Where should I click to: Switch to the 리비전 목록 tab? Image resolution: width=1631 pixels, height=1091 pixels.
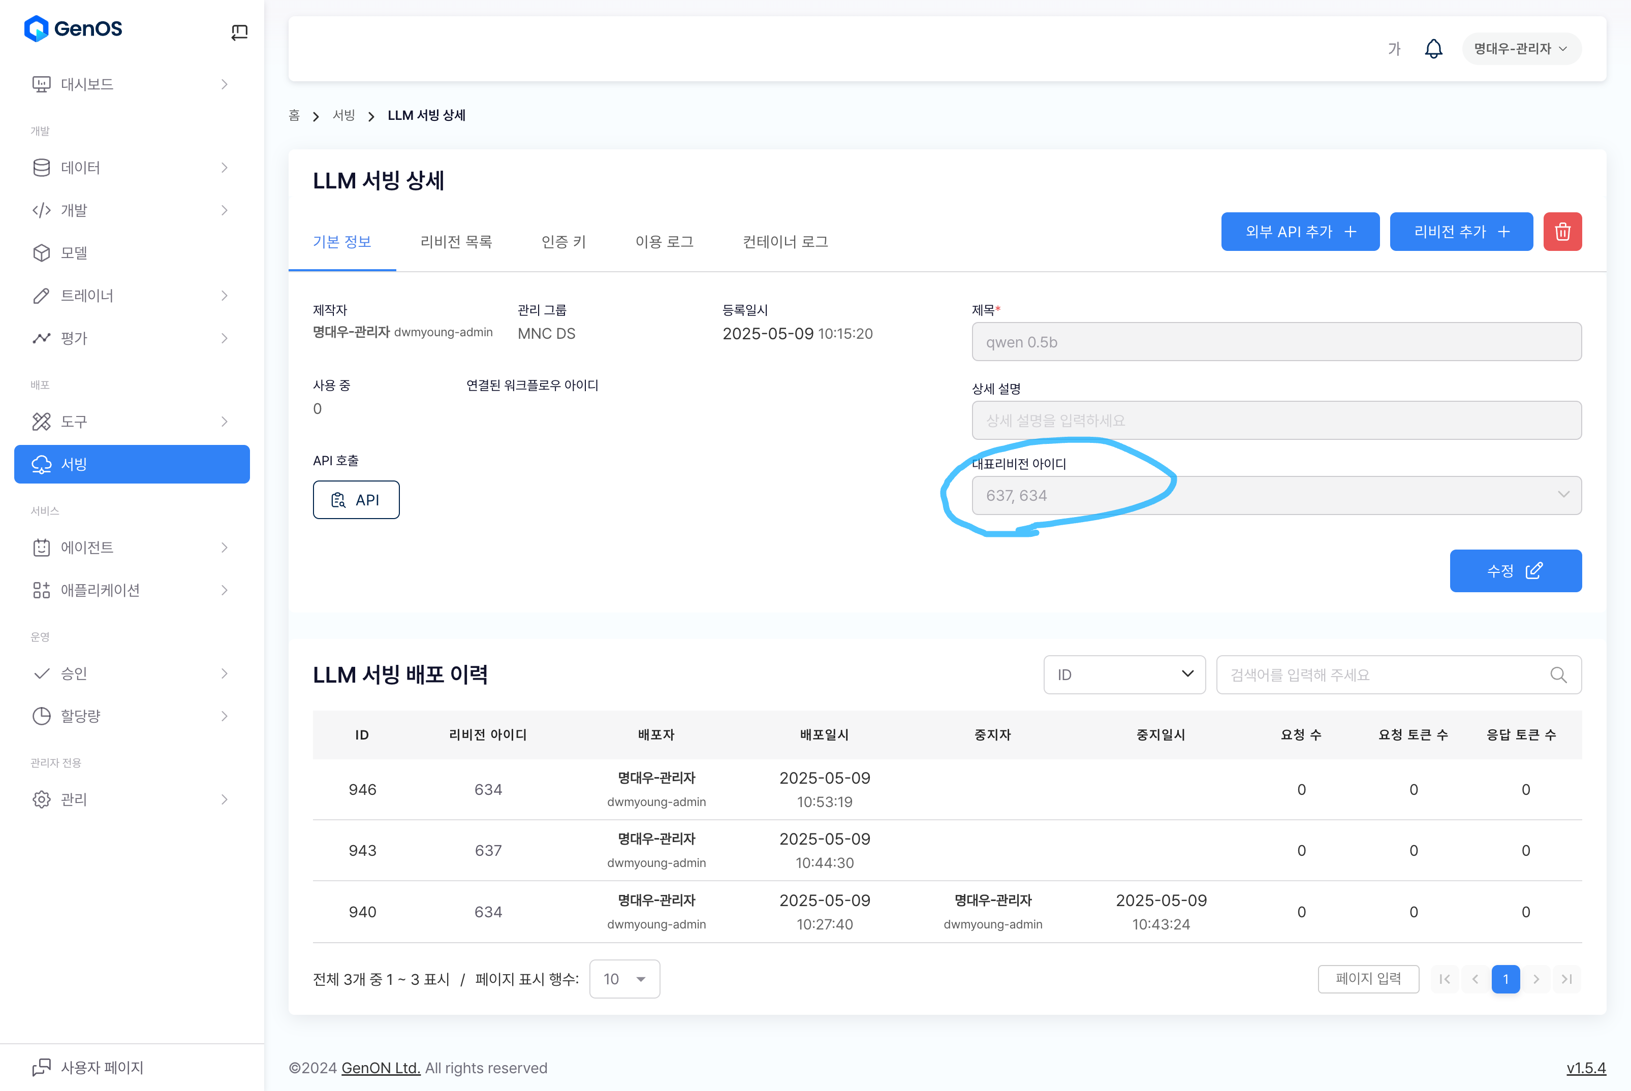(456, 241)
